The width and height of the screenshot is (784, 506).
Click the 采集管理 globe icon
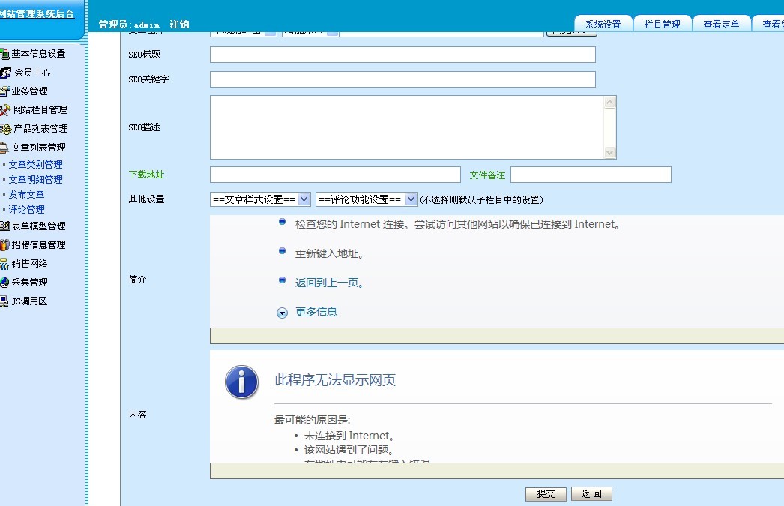click(4, 283)
